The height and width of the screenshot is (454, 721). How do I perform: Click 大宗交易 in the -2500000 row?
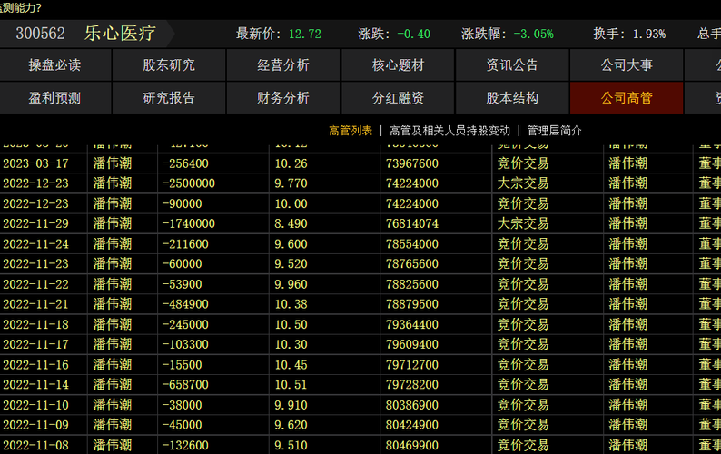pyautogui.click(x=523, y=183)
